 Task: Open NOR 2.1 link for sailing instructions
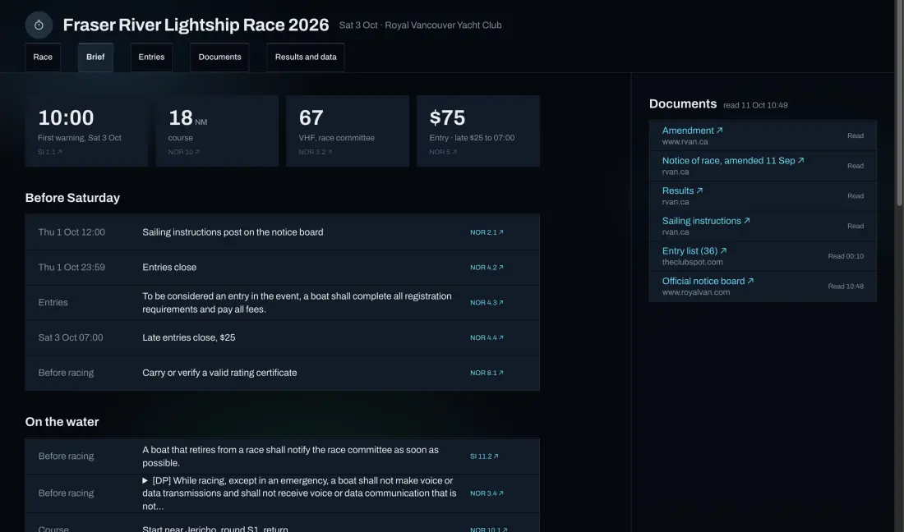click(487, 232)
